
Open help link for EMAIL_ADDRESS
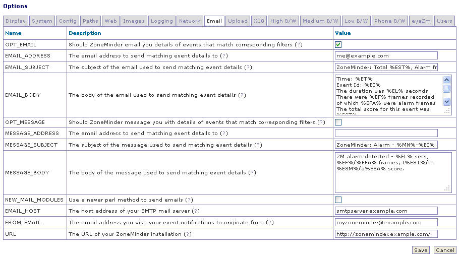pos(223,55)
